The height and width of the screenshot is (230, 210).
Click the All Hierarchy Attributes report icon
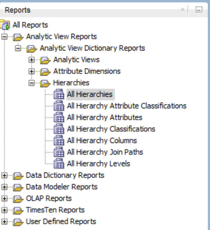coord(59,117)
